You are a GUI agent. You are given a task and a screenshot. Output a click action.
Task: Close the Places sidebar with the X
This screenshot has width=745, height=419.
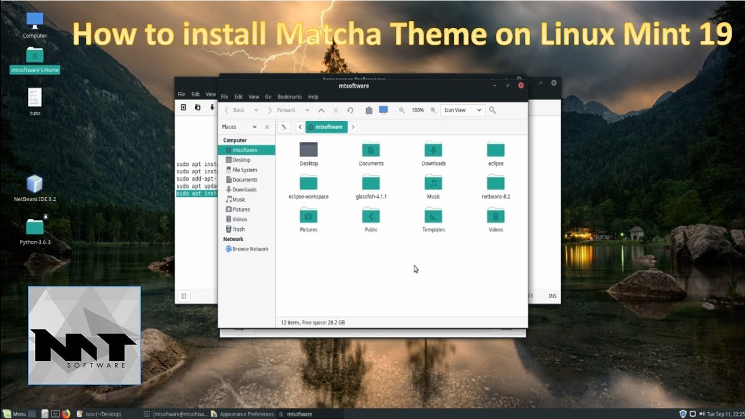click(x=267, y=127)
